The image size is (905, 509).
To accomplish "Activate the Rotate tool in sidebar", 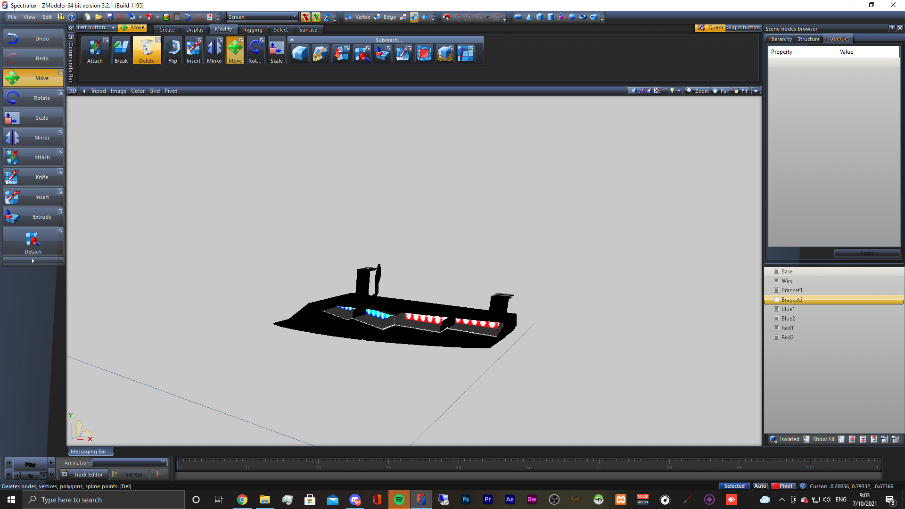I will pos(33,98).
